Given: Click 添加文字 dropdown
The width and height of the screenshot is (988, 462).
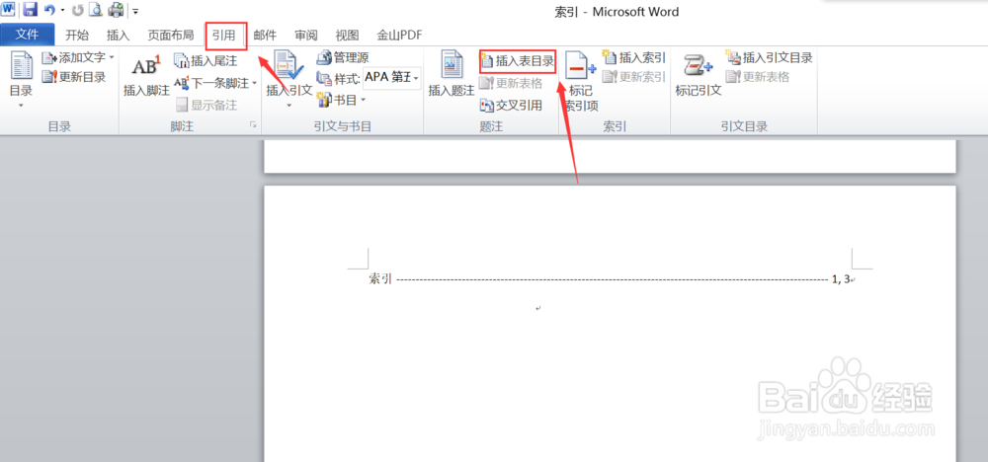Looking at the screenshot, I should click(x=78, y=58).
